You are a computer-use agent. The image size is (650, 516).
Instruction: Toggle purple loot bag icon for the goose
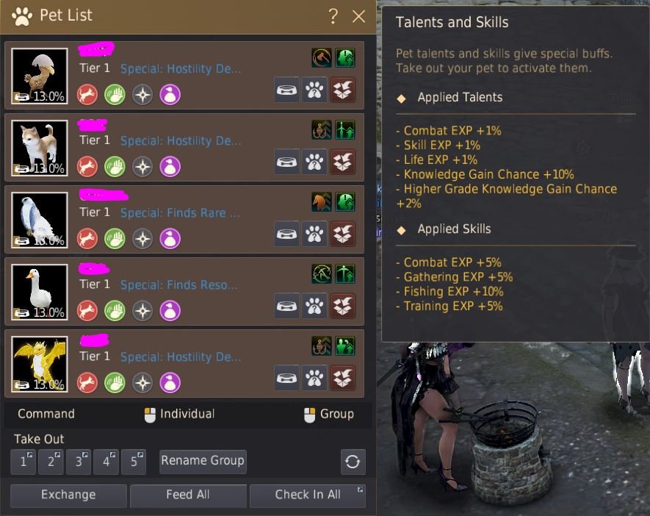point(170,310)
